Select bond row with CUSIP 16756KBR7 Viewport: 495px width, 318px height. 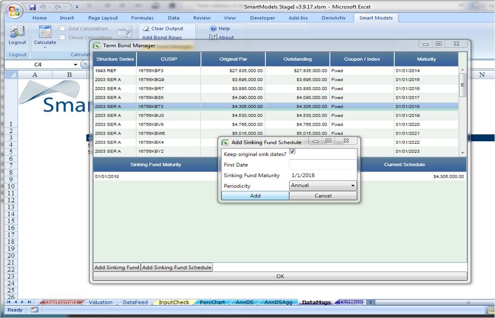coord(276,89)
